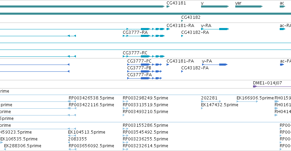Select the y-RA transcript feature

coord(215,29)
